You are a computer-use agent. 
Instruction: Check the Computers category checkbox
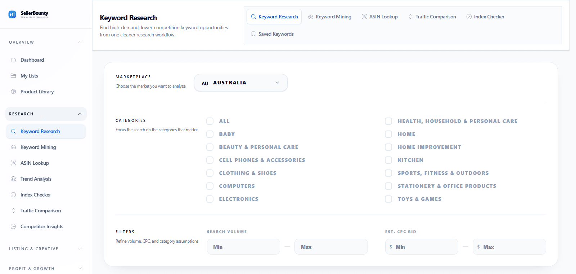pyautogui.click(x=210, y=186)
